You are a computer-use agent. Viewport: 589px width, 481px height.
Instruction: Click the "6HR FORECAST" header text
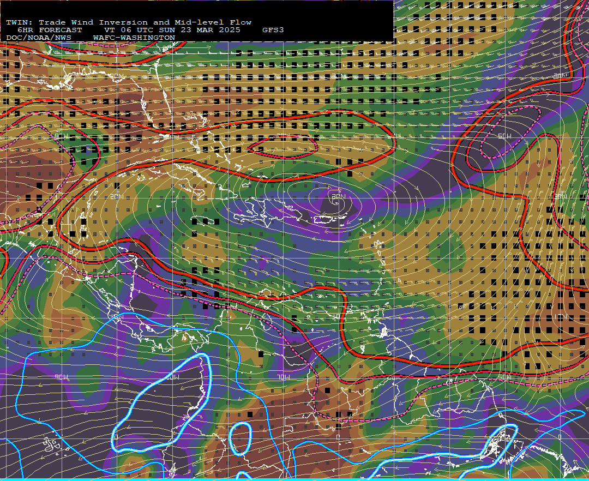click(50, 30)
